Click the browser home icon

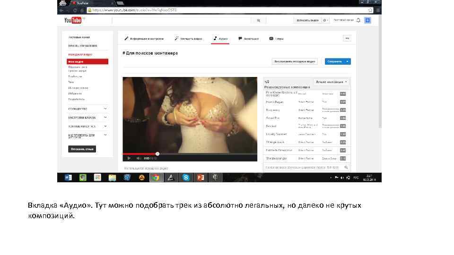coord(82,10)
